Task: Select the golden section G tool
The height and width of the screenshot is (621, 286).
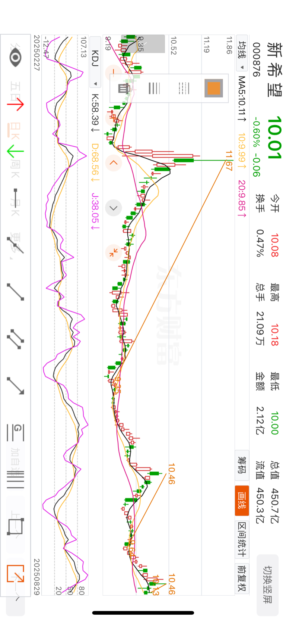Action: [15, 432]
